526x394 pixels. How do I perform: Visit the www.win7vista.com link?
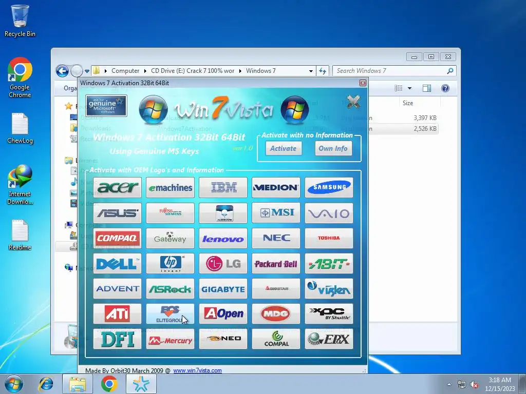[x=197, y=370]
